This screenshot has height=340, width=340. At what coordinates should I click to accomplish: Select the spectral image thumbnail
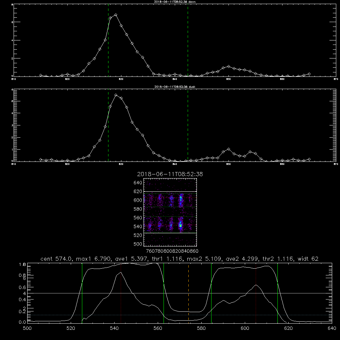(170, 212)
